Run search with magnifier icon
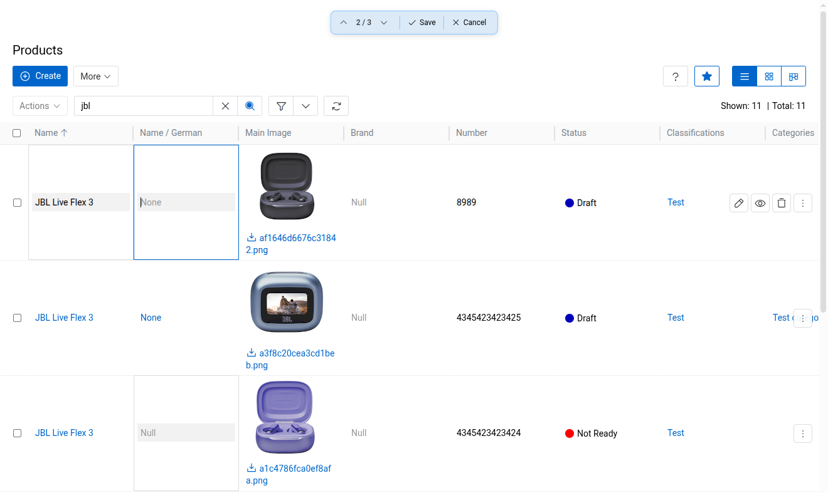The width and height of the screenshot is (828, 493). [x=250, y=106]
